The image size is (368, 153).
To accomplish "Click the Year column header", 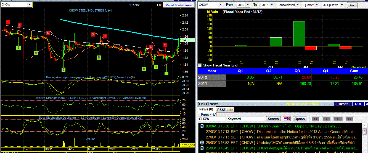I will 212,71.
